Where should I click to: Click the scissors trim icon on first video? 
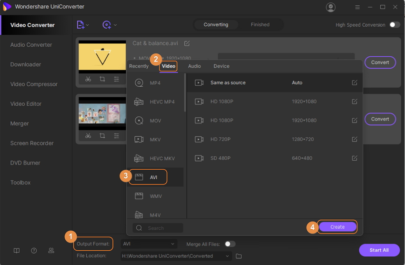coord(88,79)
